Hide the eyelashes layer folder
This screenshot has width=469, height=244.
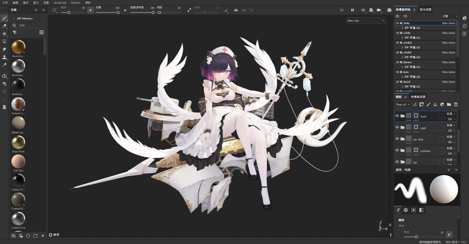(x=397, y=150)
